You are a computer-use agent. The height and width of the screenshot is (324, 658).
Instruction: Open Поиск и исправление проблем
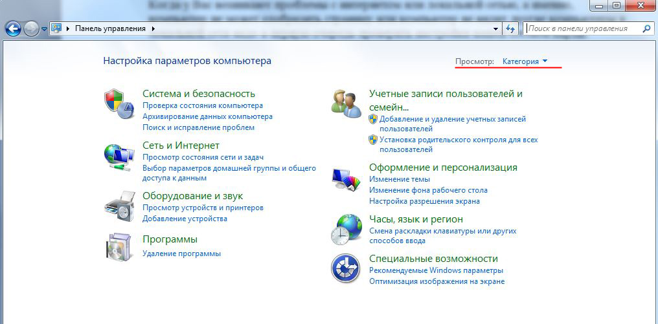click(198, 127)
